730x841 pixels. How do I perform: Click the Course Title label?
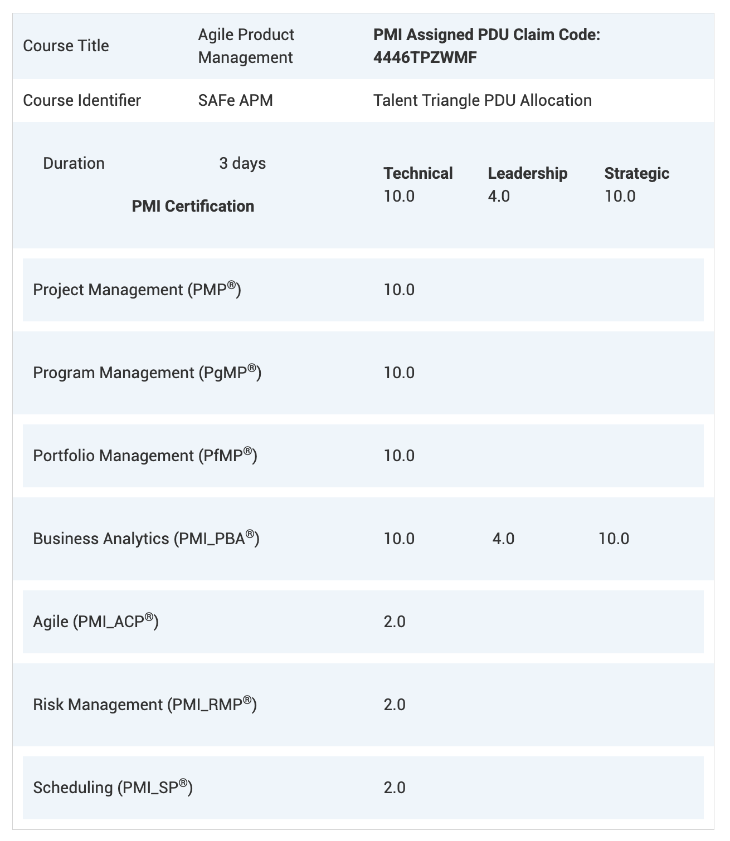[66, 46]
